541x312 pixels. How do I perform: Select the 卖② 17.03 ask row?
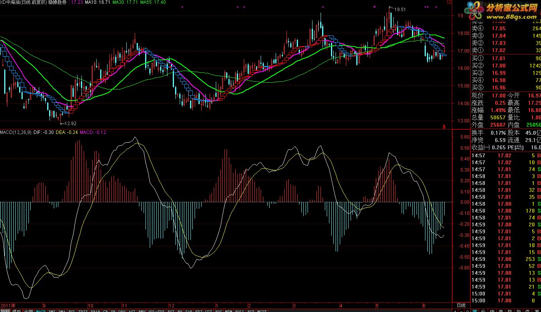click(x=506, y=43)
